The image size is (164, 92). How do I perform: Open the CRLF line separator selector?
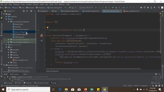[130, 86]
